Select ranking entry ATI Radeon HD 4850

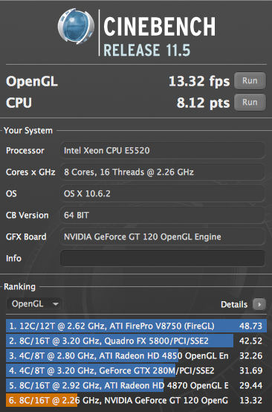(x=136, y=355)
